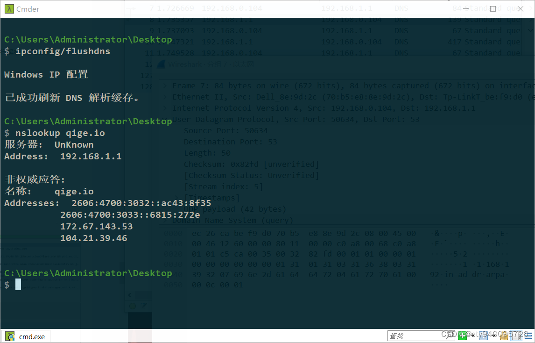Image resolution: width=535 pixels, height=343 pixels.
Task: Click the ipconfig/flushdns command text
Action: click(x=63, y=51)
